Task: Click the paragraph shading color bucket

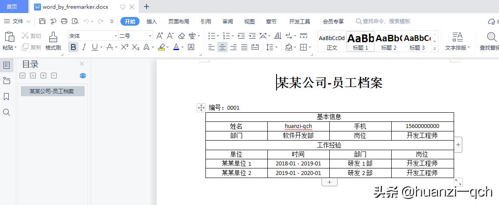Action: [289, 47]
